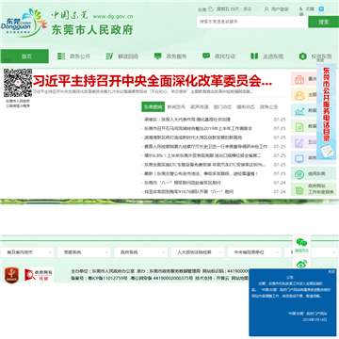
Task: Click the 用户登录 user icon
Action: [x=266, y=9]
